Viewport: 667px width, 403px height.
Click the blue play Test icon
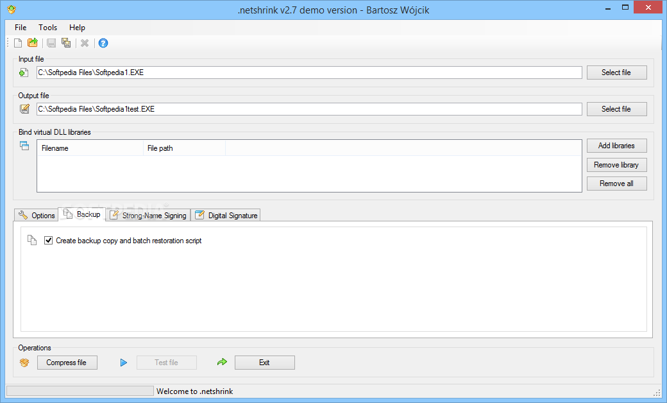pyautogui.click(x=123, y=363)
